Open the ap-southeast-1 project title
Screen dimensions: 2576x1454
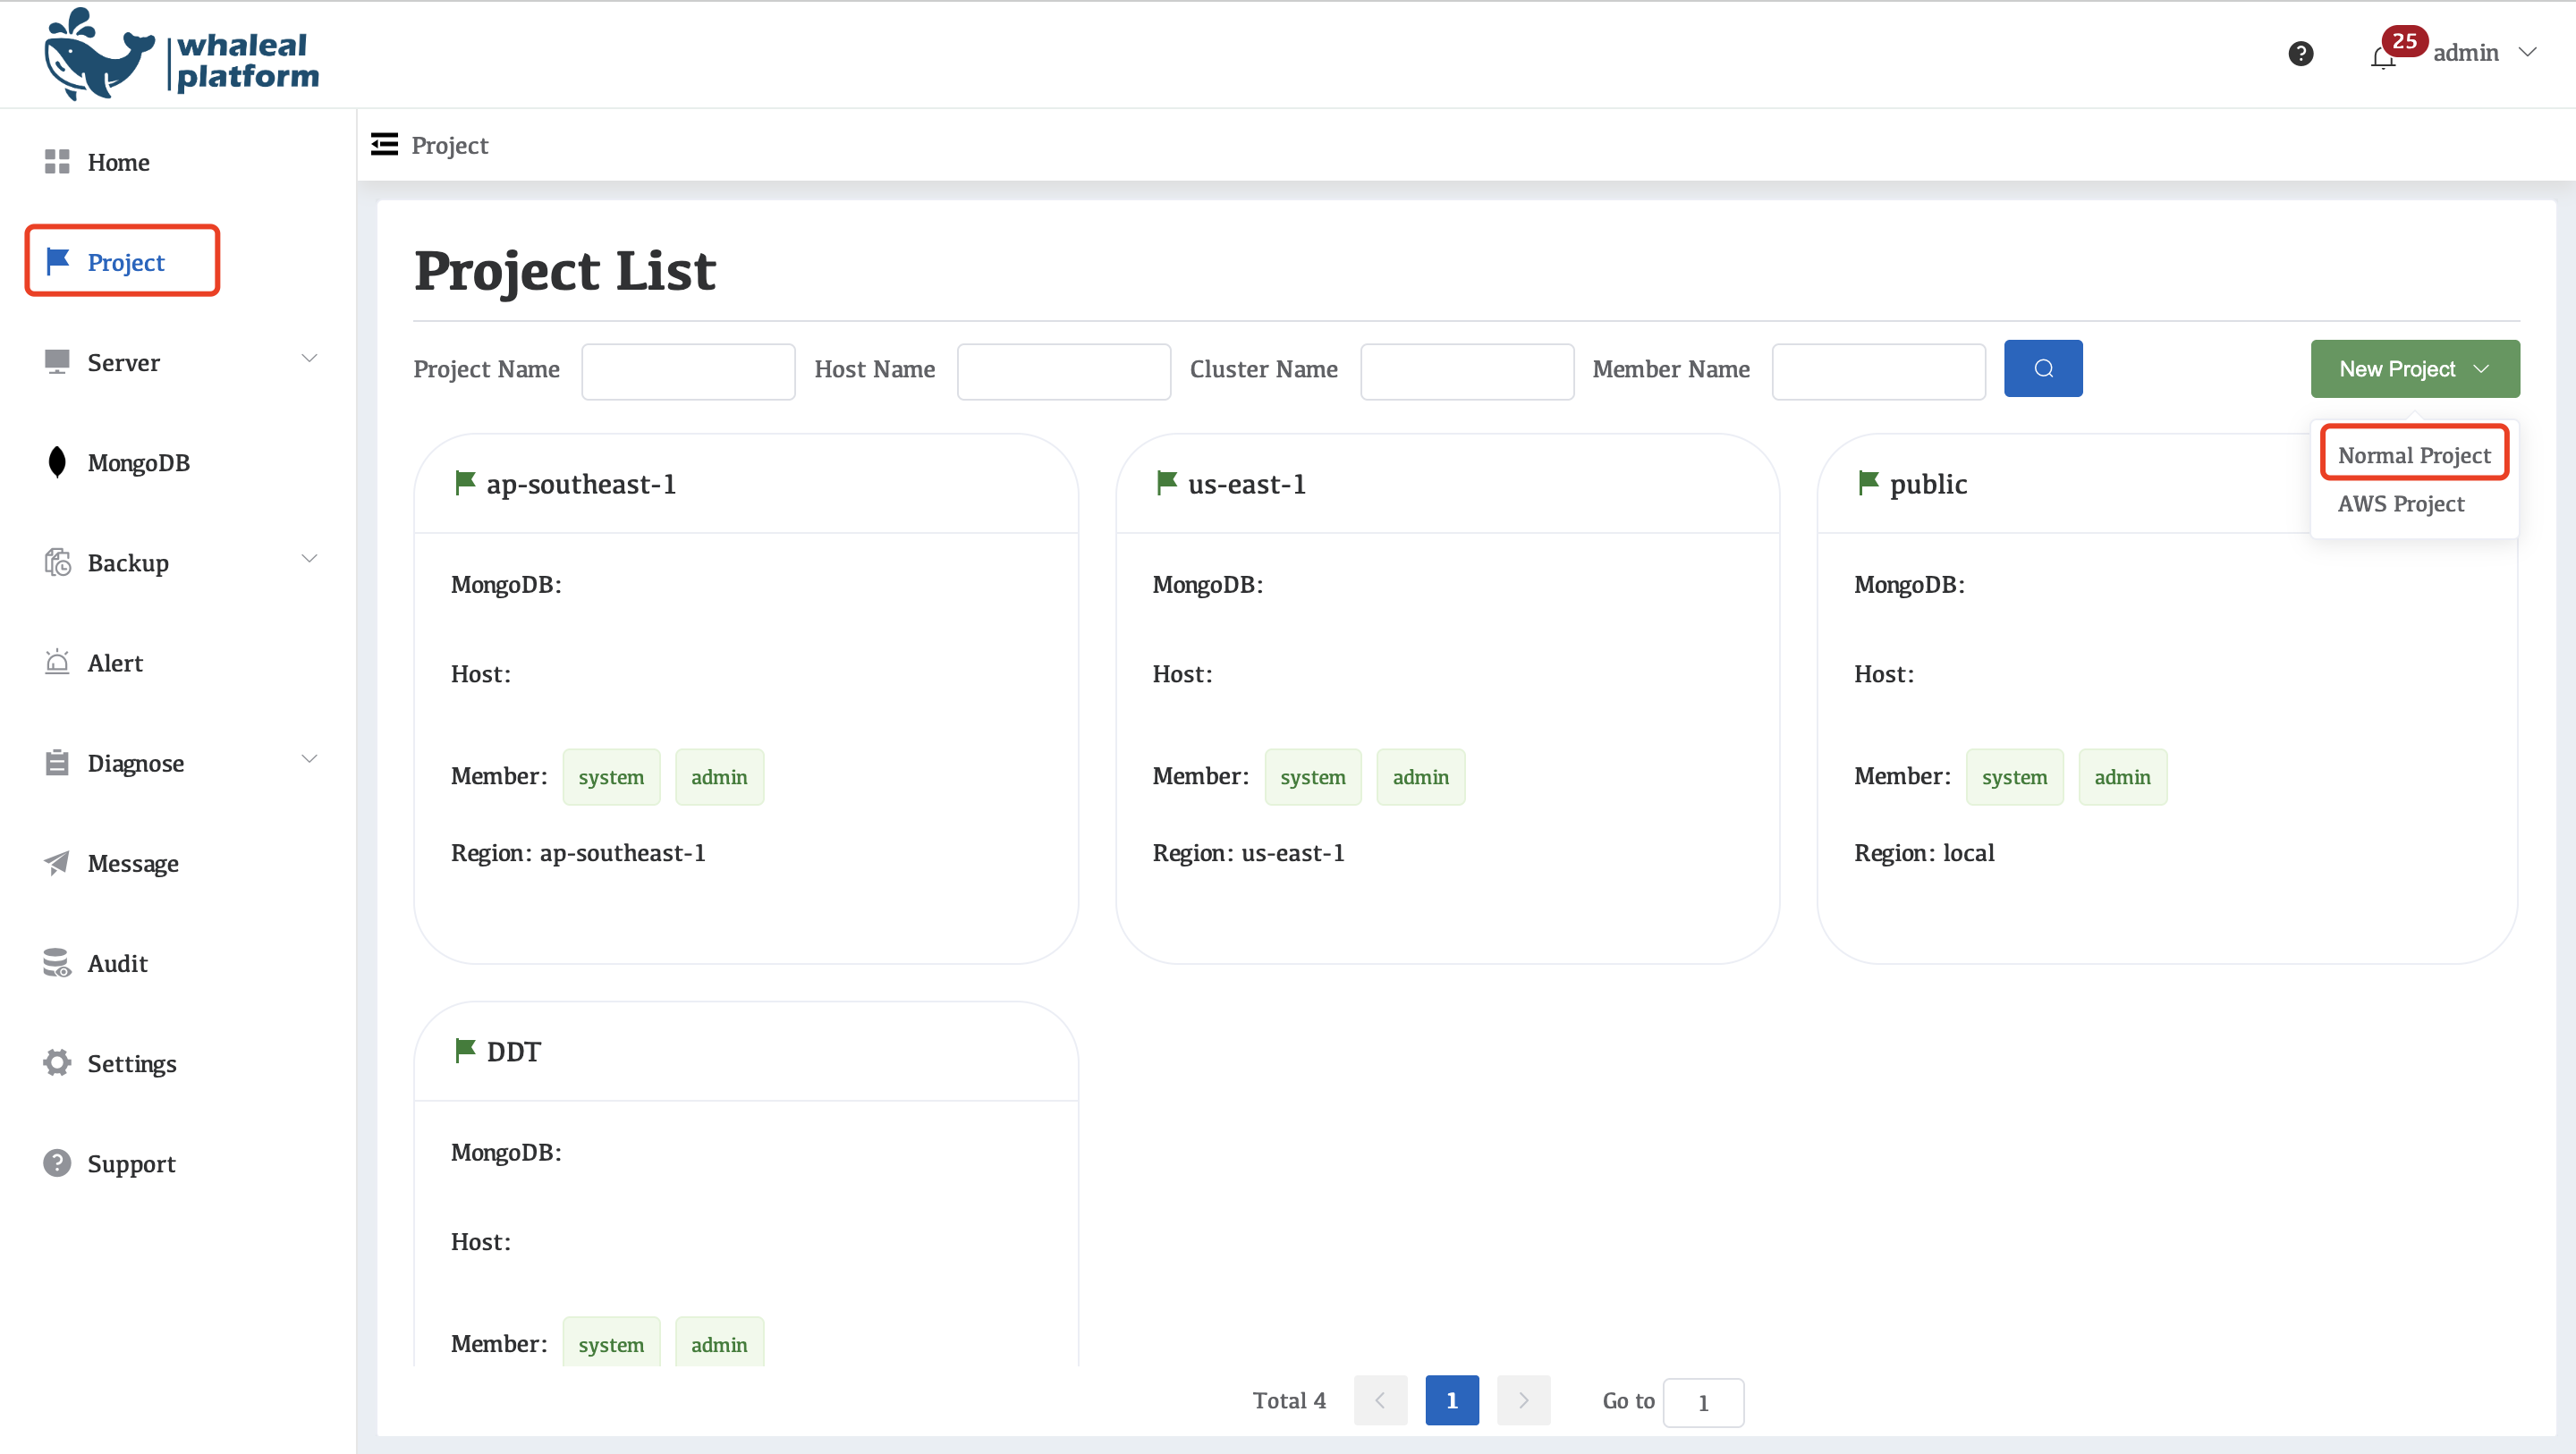(580, 484)
